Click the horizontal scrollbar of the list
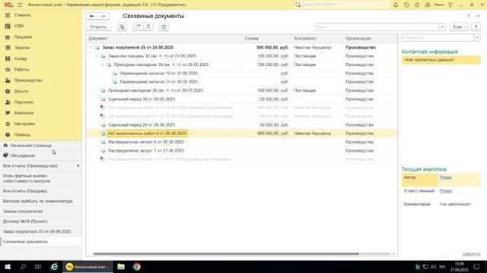 point(226,254)
